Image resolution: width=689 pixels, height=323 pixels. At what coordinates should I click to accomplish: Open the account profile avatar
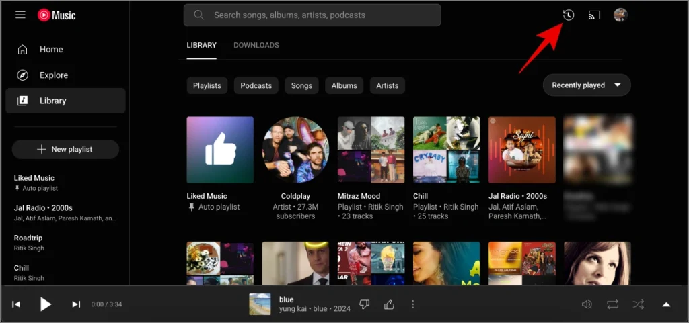(620, 15)
